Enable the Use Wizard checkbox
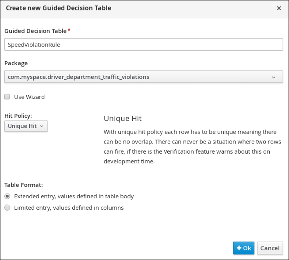The image size is (289, 260). 7,97
